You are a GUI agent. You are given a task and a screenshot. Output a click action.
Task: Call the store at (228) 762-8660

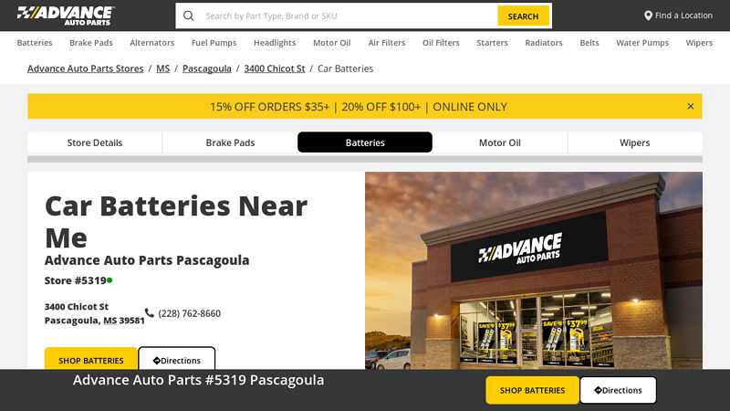[190, 313]
